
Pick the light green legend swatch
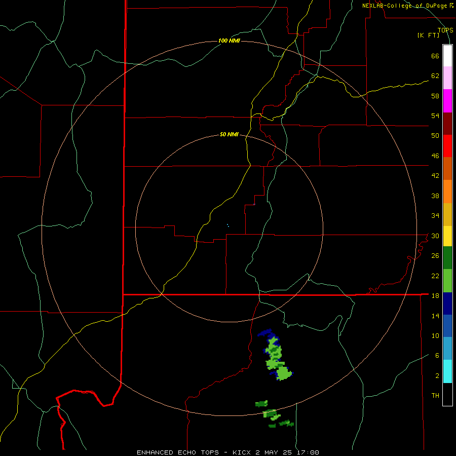point(447,281)
